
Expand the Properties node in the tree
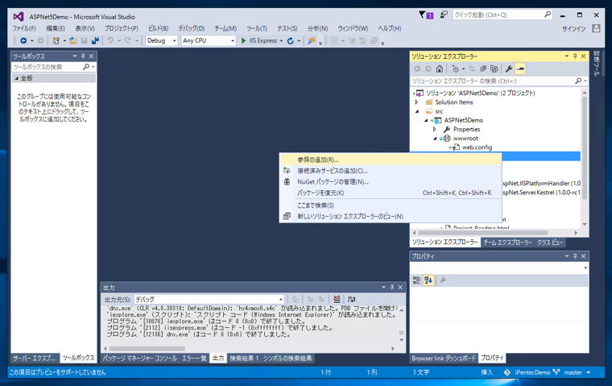click(434, 129)
